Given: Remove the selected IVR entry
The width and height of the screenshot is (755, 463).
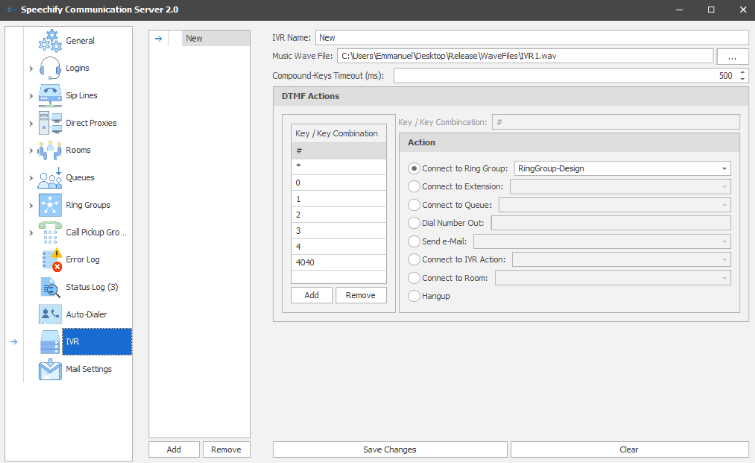Looking at the screenshot, I should pyautogui.click(x=226, y=449).
